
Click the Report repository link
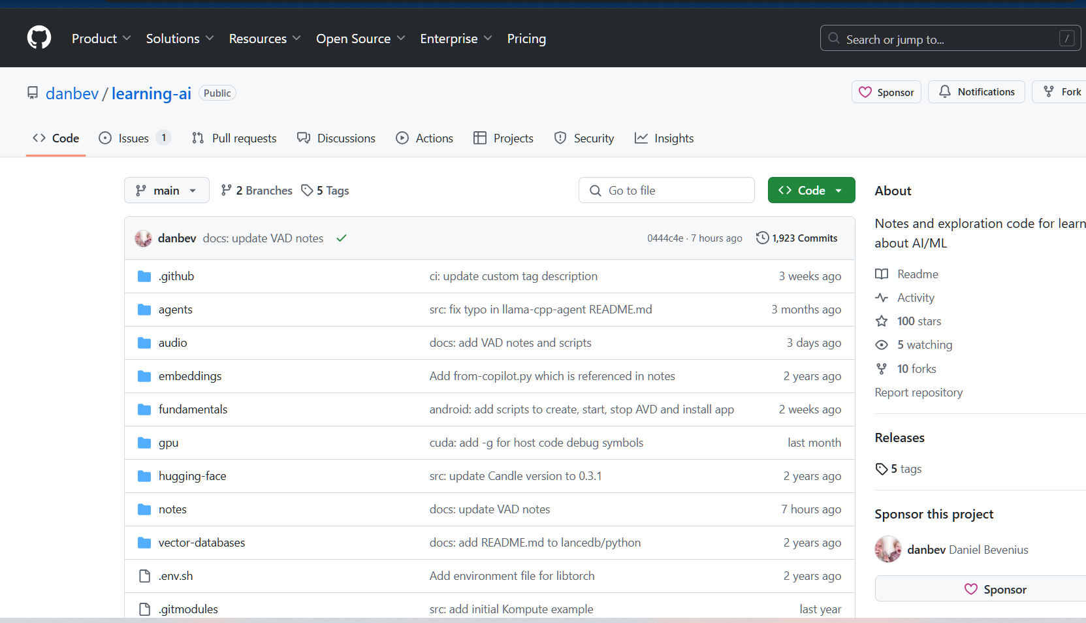pyautogui.click(x=919, y=392)
